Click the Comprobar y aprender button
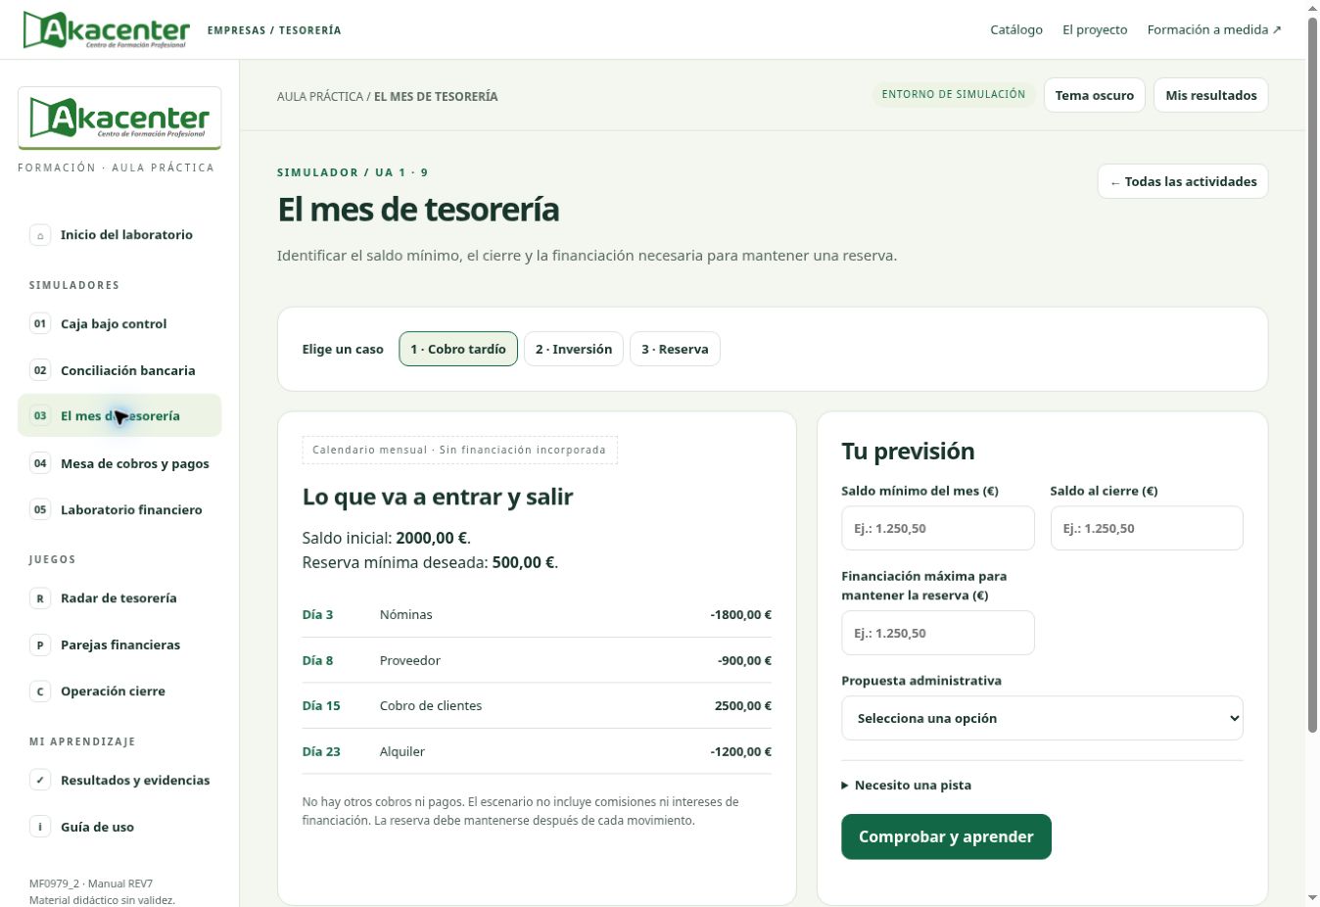This screenshot has width=1320, height=907. click(x=946, y=836)
